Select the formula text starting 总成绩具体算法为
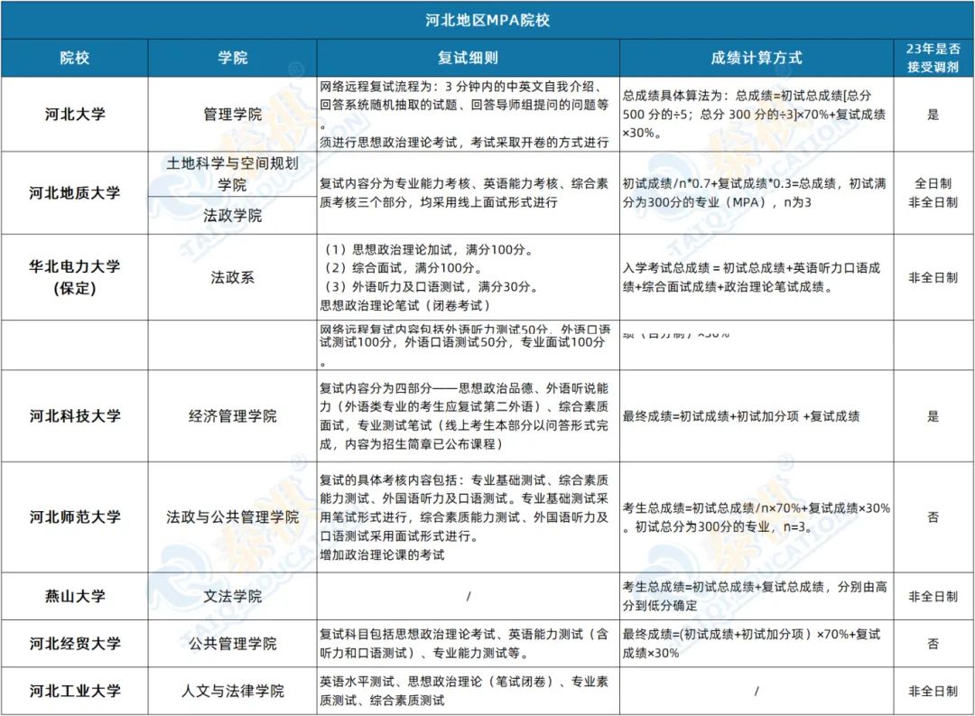975x716 pixels. coord(754,114)
